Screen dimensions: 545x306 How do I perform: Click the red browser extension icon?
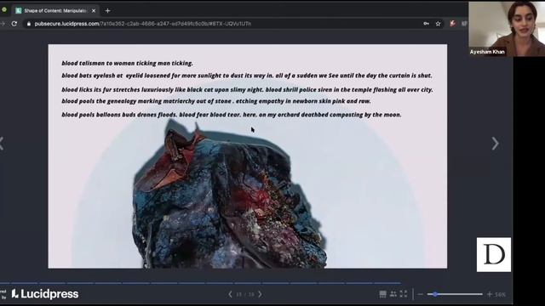click(452, 23)
